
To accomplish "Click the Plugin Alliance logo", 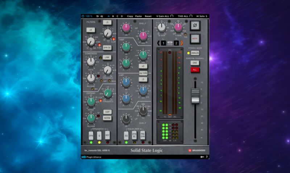I will [x=91, y=157].
